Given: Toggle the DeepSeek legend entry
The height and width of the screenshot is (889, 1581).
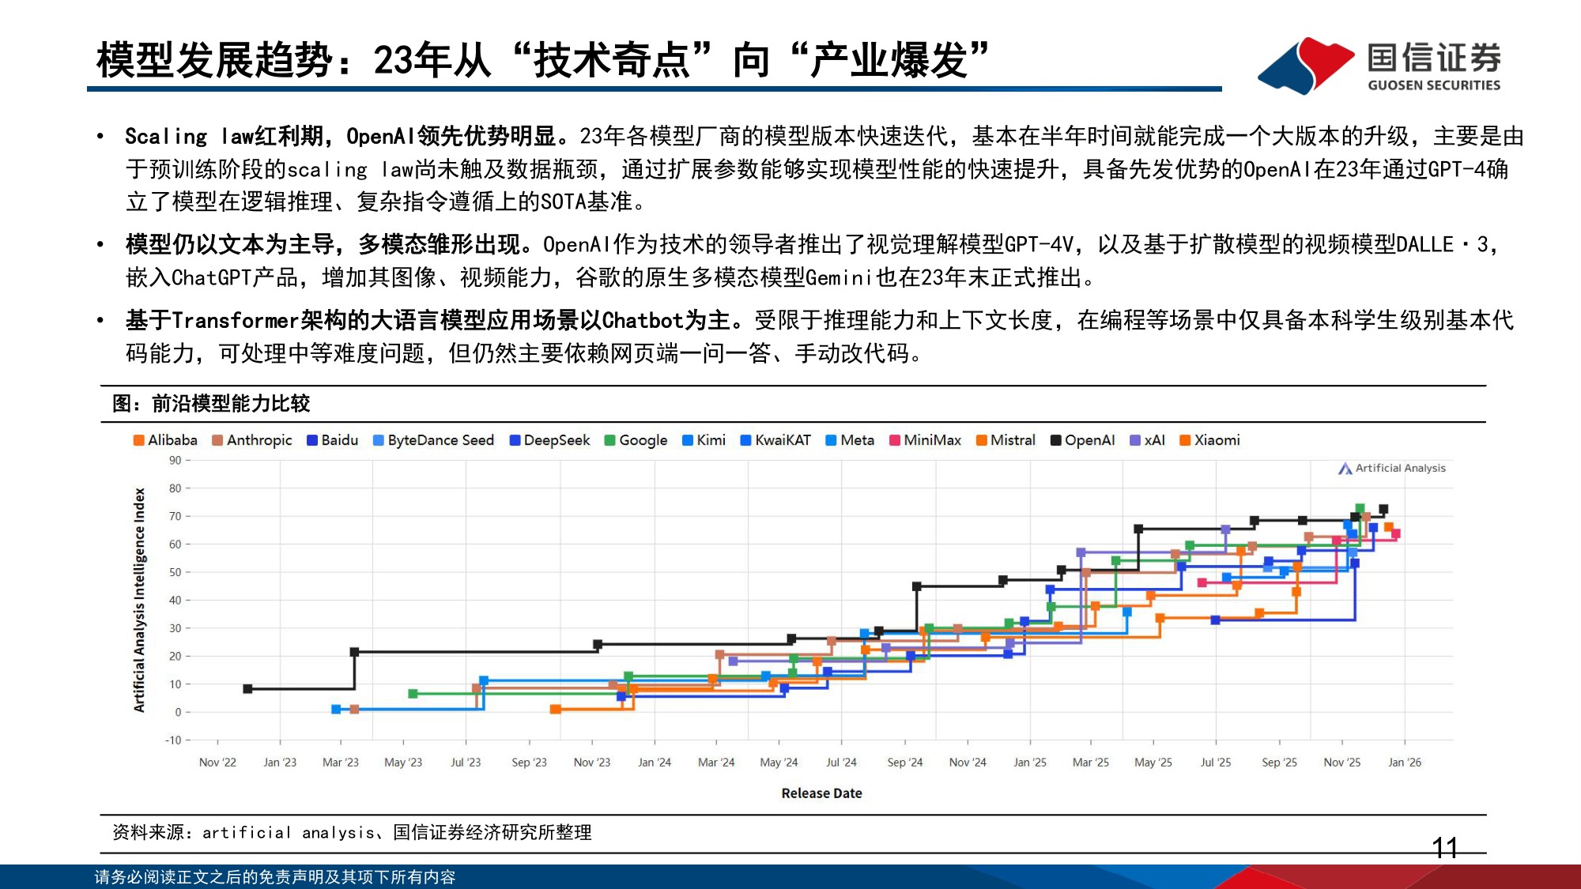Looking at the screenshot, I should coord(549,440).
